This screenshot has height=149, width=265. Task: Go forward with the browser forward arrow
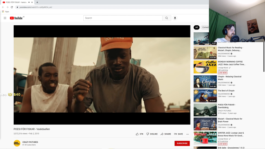(x=7, y=7)
